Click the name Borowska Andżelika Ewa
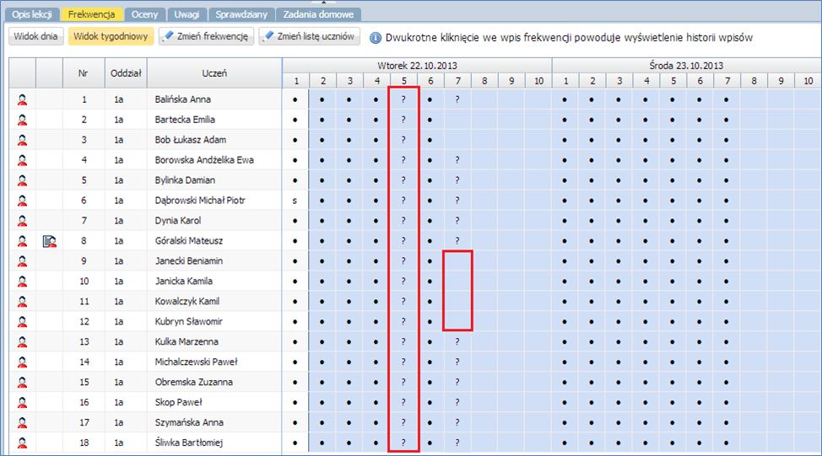The width and height of the screenshot is (822, 456). click(204, 160)
